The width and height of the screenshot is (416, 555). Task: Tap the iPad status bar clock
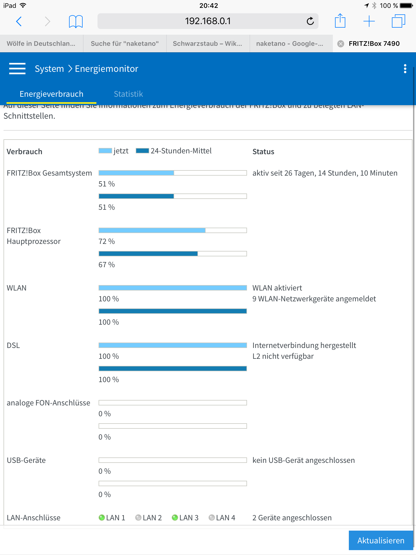[x=209, y=5]
